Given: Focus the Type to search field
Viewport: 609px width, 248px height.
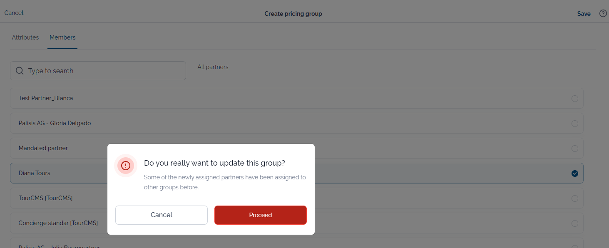Looking at the screenshot, I should click(x=98, y=71).
